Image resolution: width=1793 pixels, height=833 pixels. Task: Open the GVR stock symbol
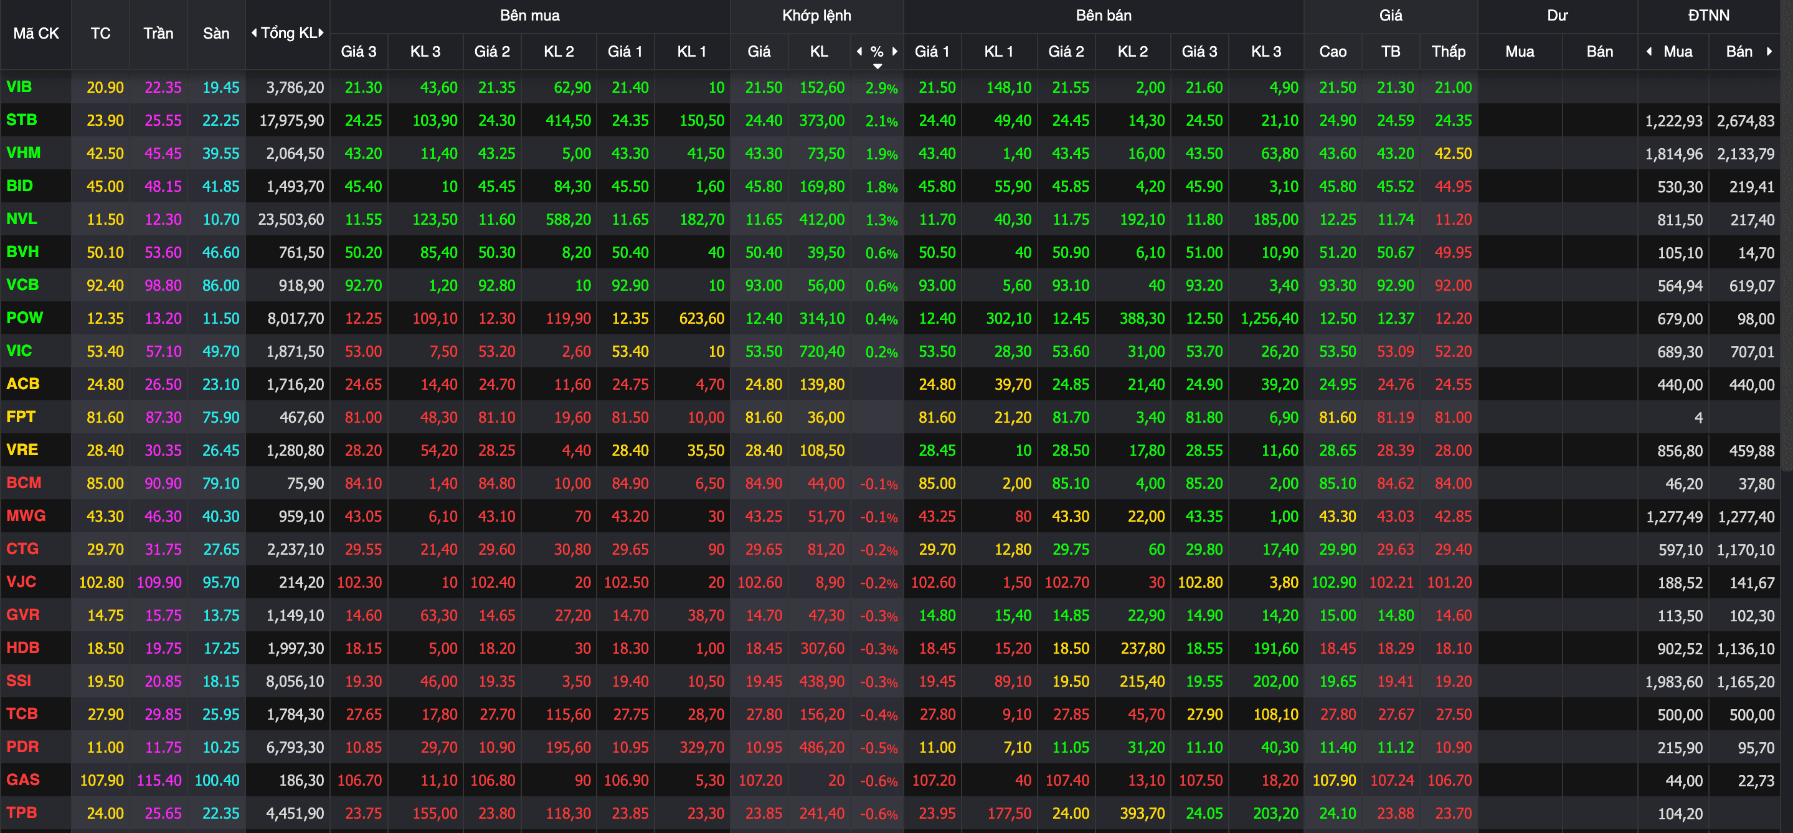[22, 614]
